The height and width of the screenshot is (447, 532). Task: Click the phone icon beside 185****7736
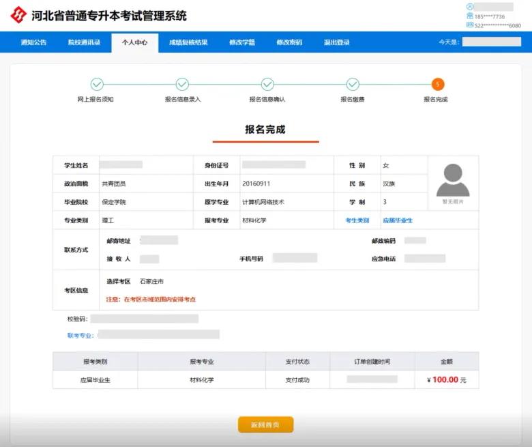tap(469, 16)
